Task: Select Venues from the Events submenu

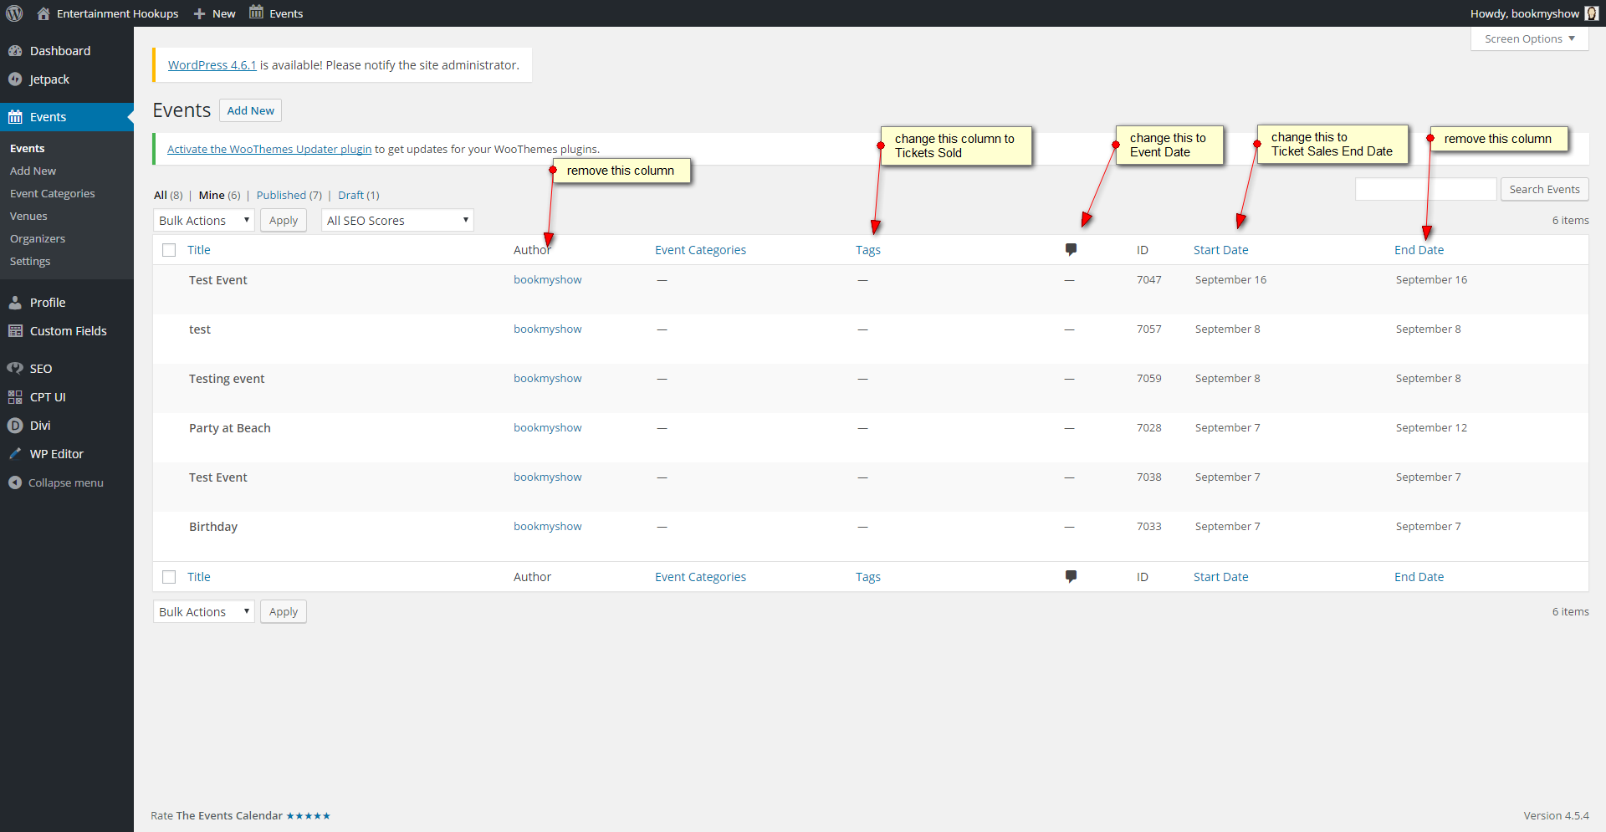Action: click(x=28, y=216)
